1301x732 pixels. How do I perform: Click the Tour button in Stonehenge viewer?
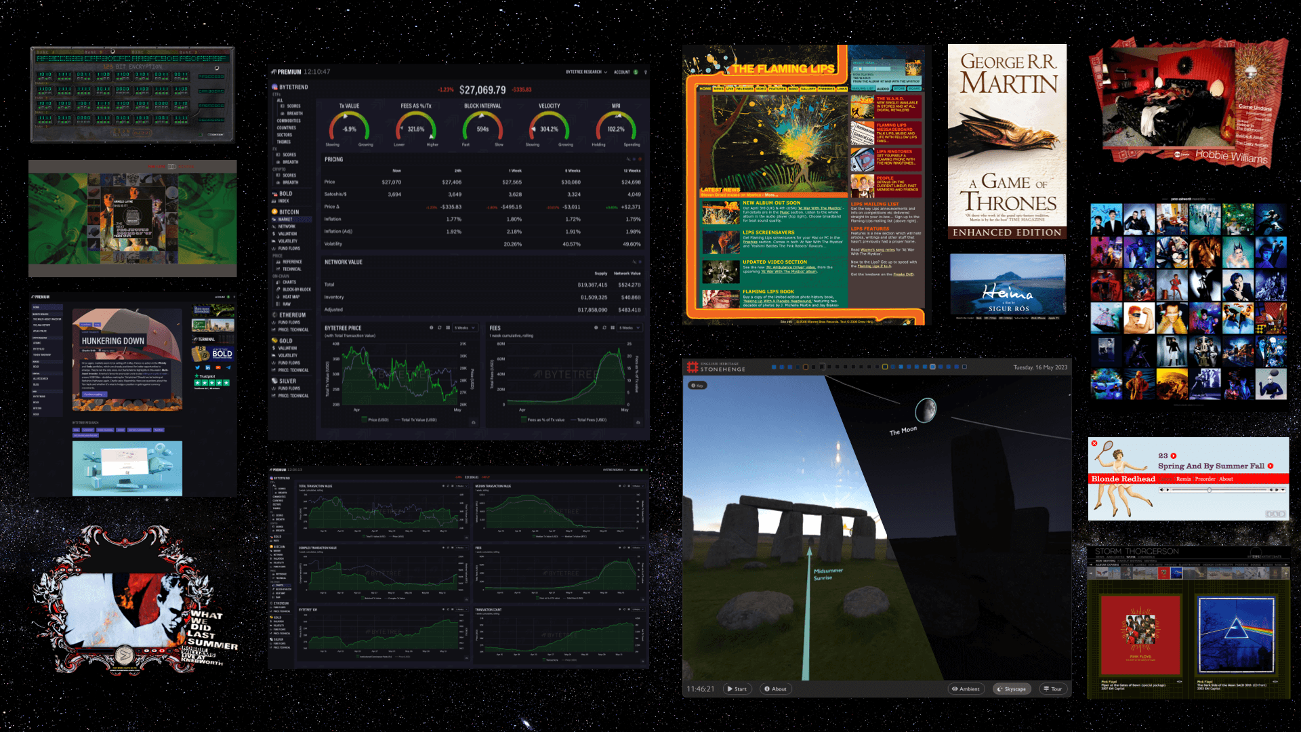click(x=1052, y=689)
